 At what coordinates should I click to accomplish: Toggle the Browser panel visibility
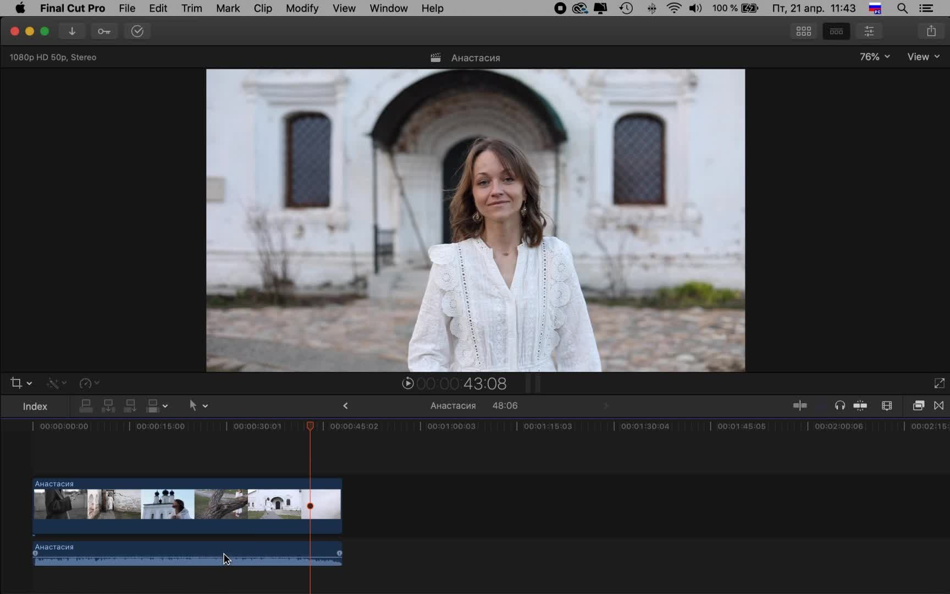[x=803, y=31]
